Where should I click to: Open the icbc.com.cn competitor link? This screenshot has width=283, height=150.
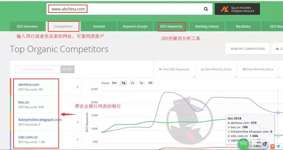coord(28,137)
